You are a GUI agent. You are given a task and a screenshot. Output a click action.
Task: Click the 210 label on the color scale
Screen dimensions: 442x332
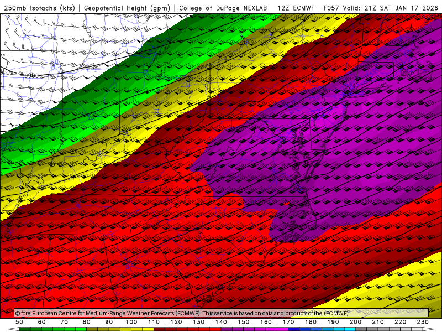(x=378, y=322)
